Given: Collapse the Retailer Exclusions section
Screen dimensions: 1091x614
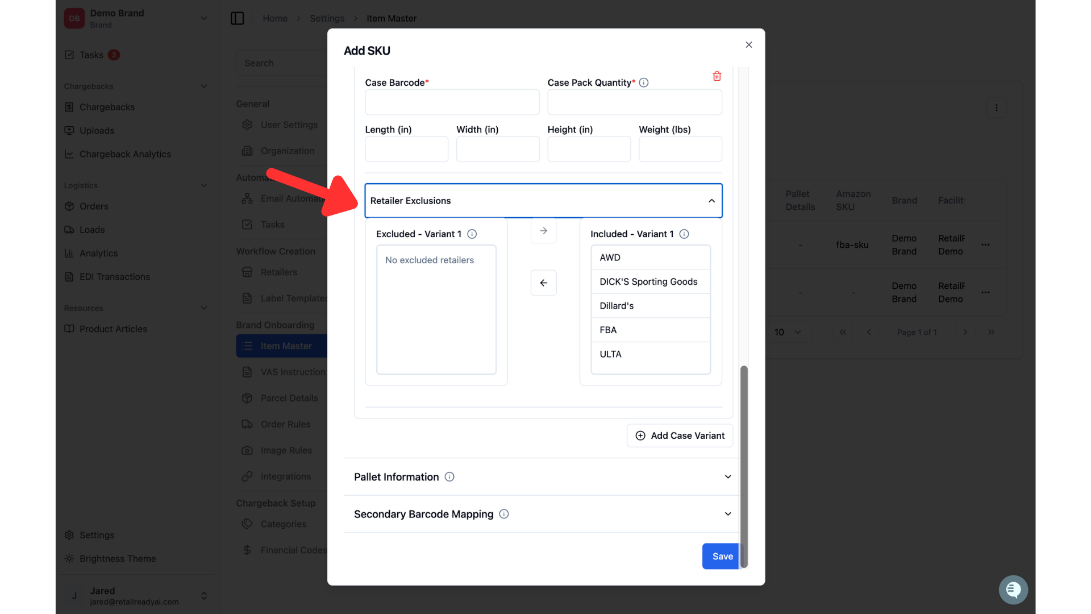Looking at the screenshot, I should 543,201.
